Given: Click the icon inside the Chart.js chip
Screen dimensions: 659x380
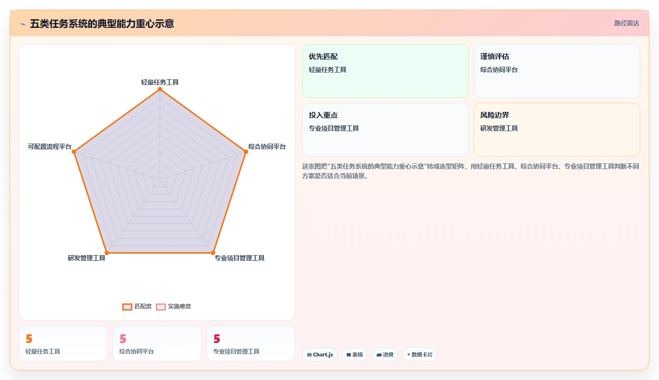Looking at the screenshot, I should coord(309,355).
